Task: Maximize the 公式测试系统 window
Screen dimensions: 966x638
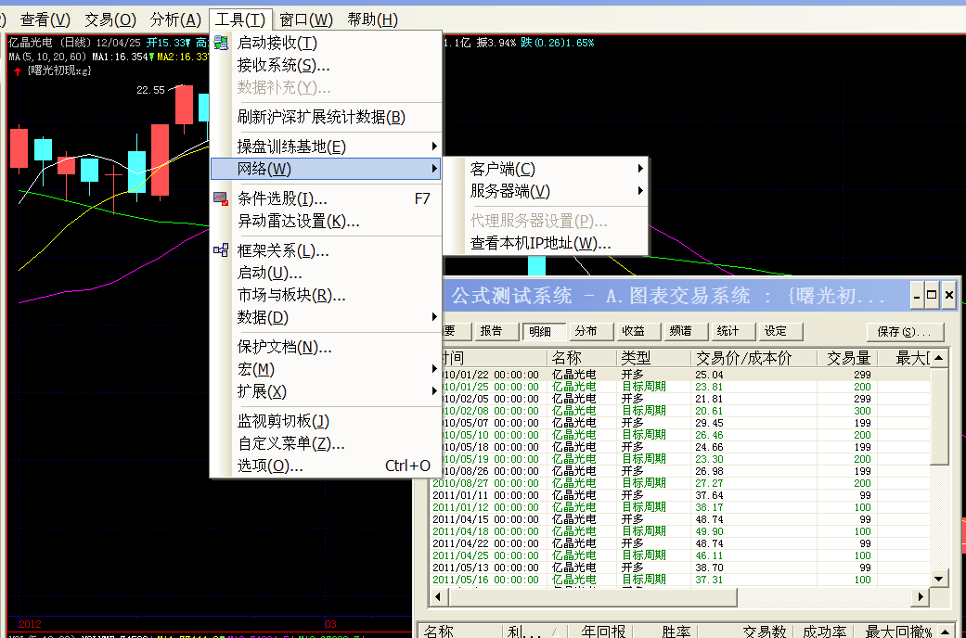Action: click(933, 295)
